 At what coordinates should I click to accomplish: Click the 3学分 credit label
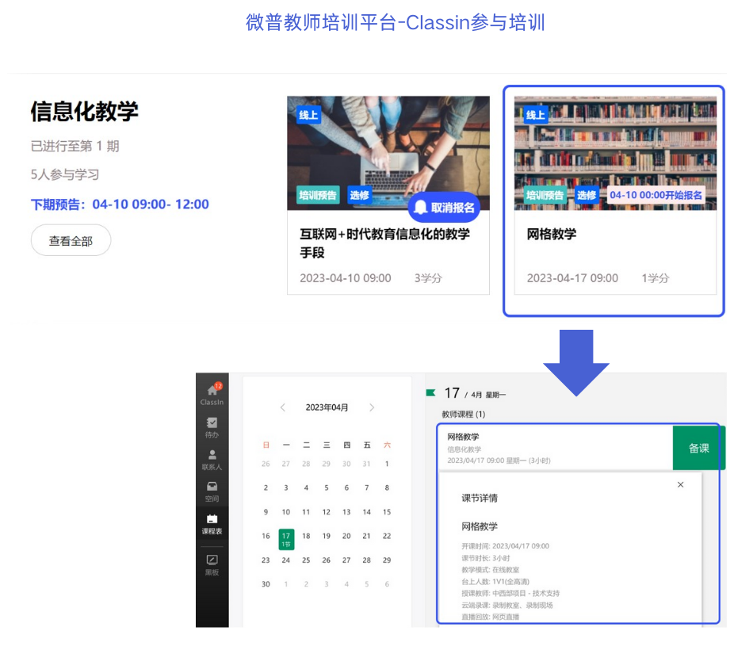[428, 278]
